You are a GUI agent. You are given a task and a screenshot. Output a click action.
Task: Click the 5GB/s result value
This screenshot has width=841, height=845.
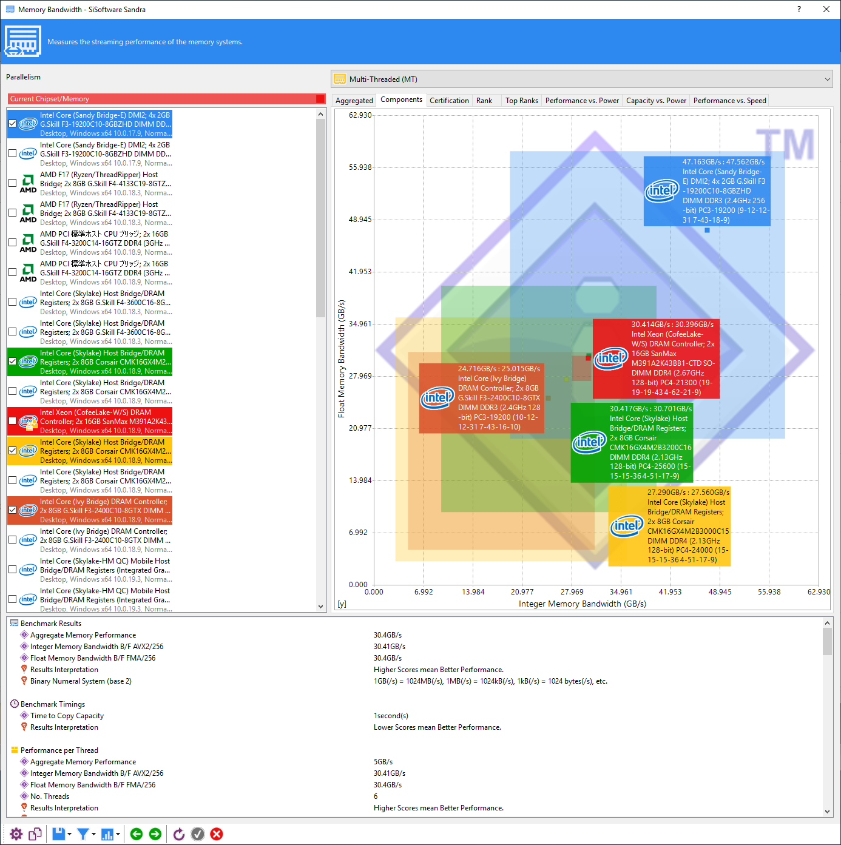(x=383, y=761)
